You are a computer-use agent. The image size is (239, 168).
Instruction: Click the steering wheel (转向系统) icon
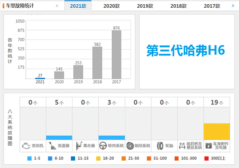(x=103, y=146)
